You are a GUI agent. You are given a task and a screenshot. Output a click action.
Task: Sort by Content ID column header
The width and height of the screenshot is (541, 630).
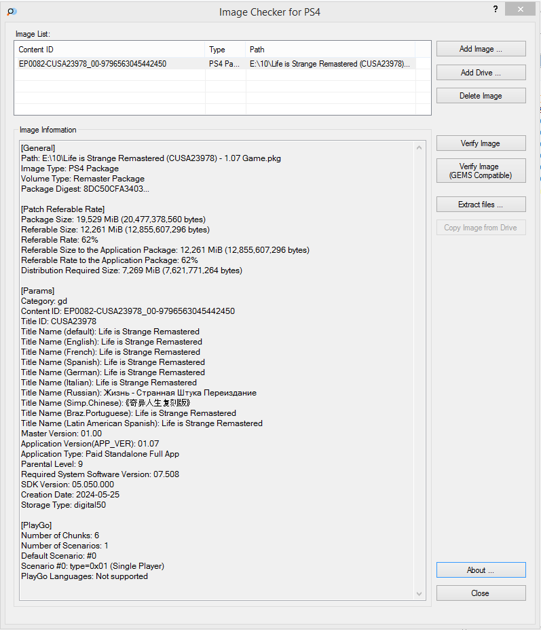pos(109,50)
